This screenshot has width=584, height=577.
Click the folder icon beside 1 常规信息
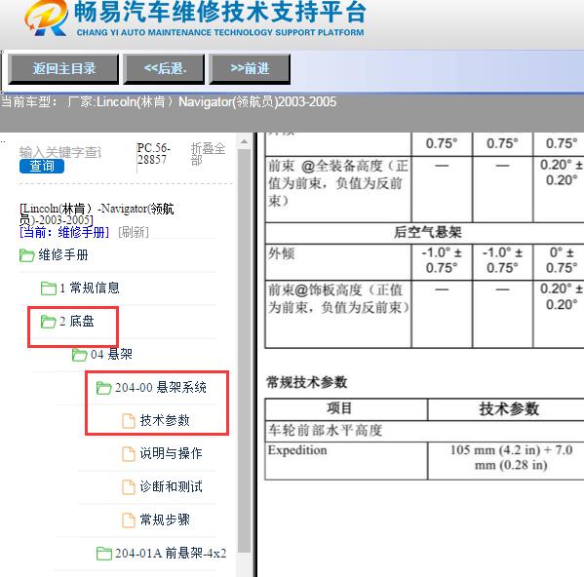49,288
